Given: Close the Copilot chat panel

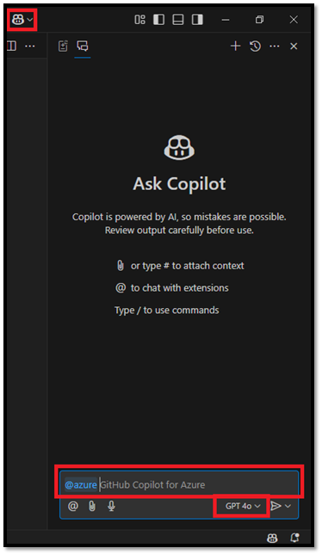Looking at the screenshot, I should click(294, 46).
